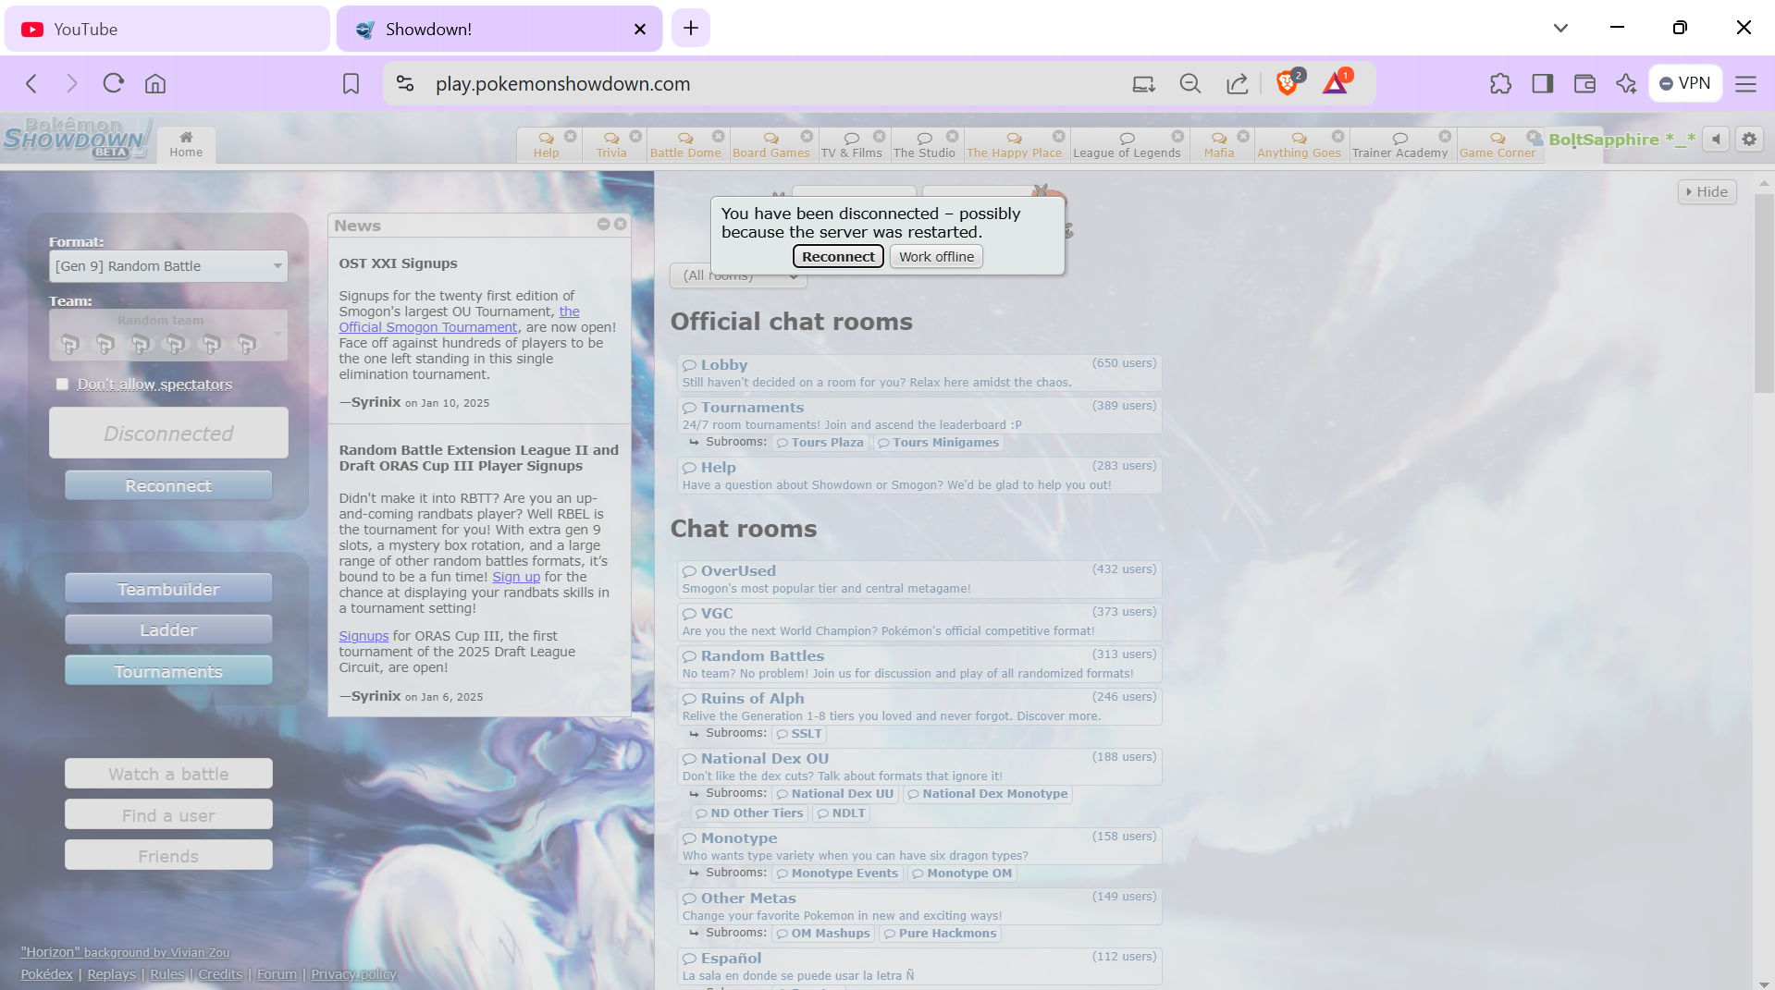Viewport: 1775px width, 990px height.
Task: Click the Tournaments button in sidebar
Action: 168,671
